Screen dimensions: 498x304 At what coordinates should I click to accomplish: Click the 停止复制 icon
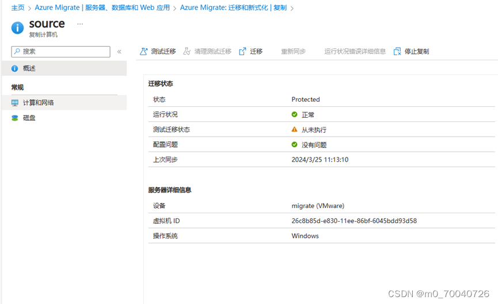pos(397,51)
